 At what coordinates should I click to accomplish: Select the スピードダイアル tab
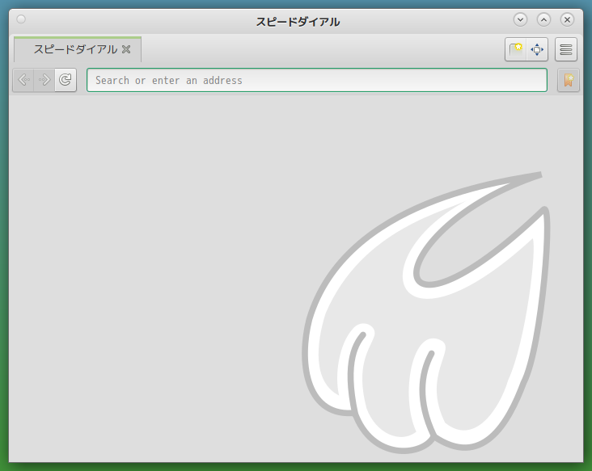pos(78,49)
